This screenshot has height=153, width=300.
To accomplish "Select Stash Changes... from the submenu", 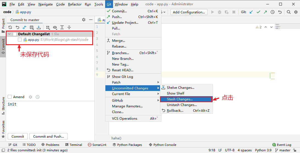I will pos(180,99).
